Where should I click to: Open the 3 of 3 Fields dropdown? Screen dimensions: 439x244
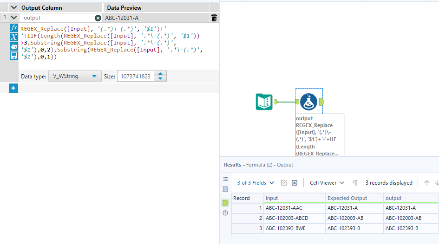point(256,183)
